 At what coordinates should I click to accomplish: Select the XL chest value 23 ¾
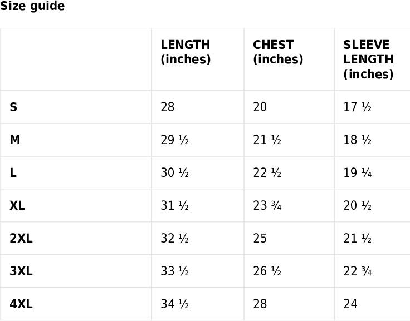pos(267,205)
